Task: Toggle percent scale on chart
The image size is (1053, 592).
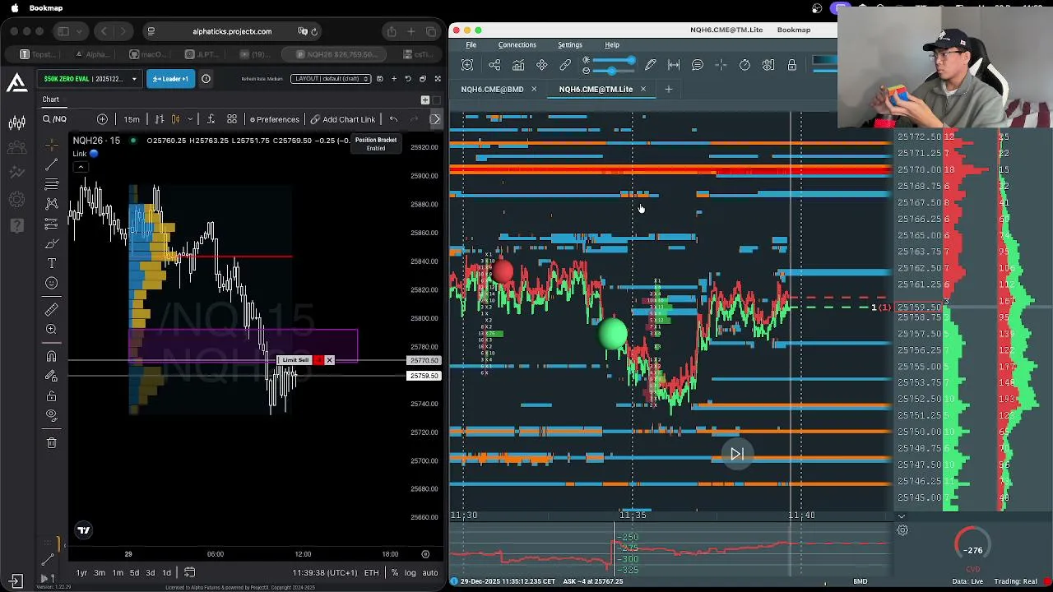Action: coord(395,572)
